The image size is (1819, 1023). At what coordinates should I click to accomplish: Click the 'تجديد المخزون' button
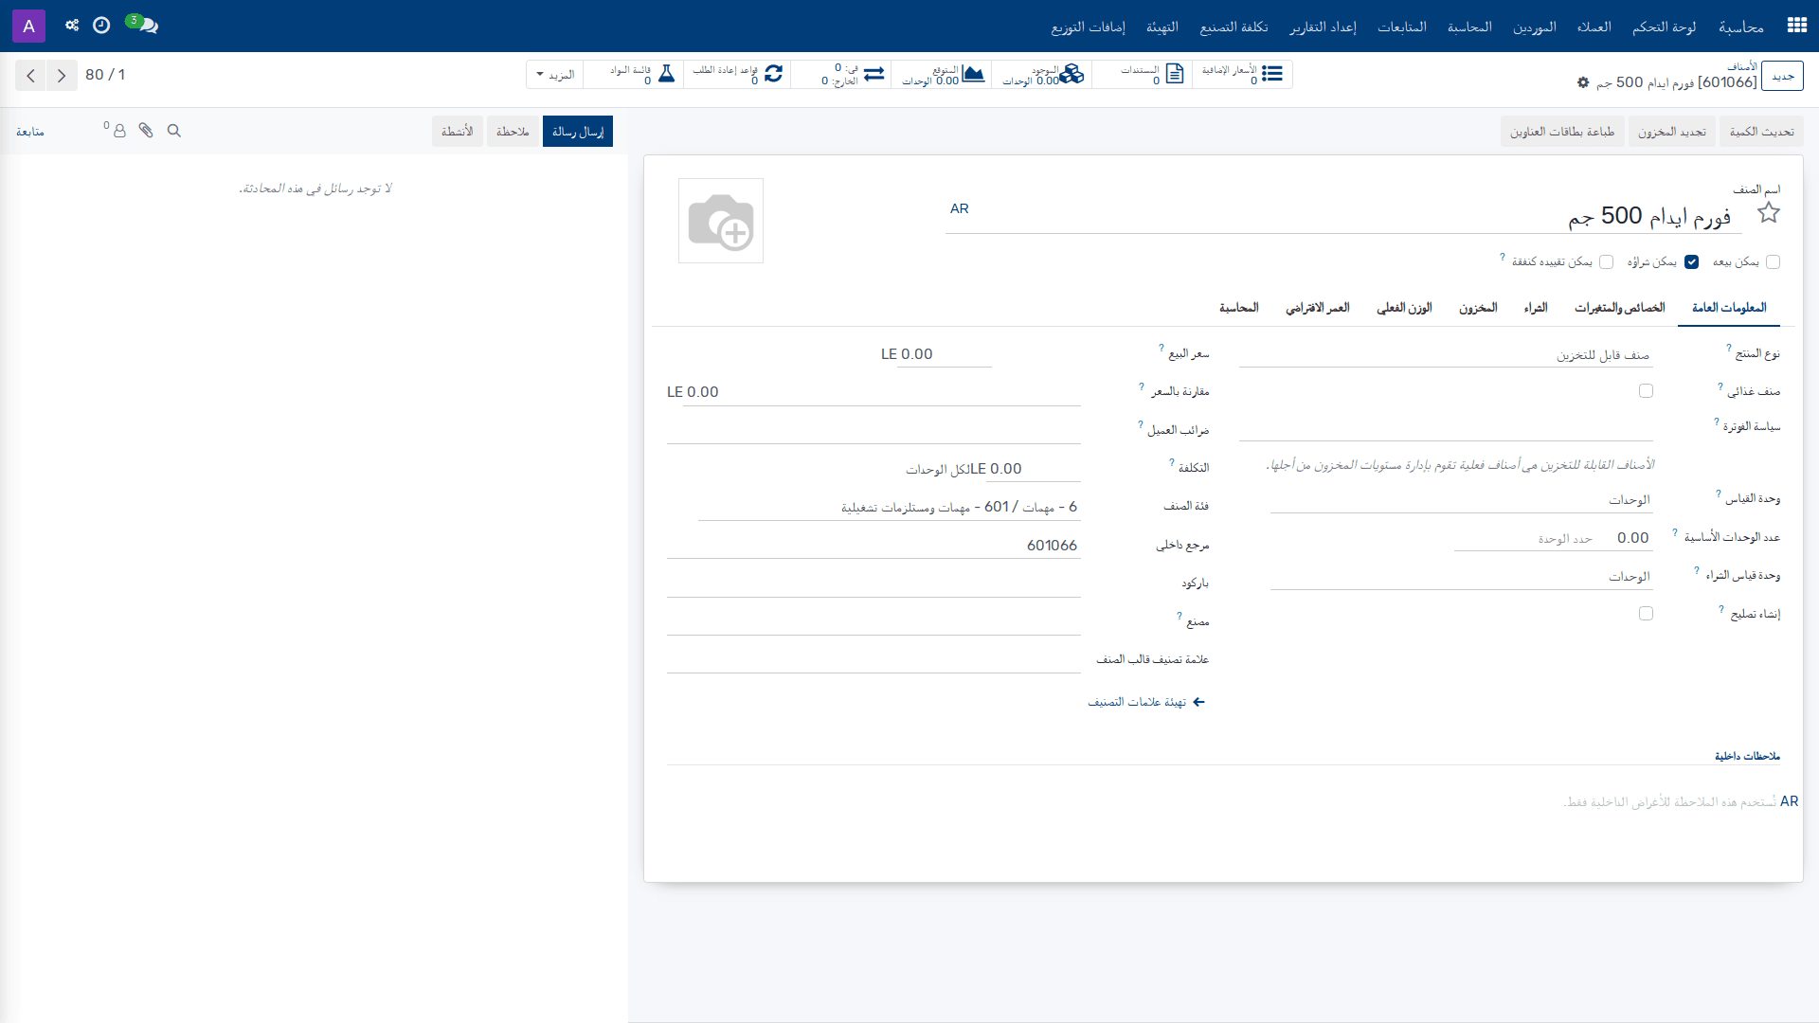(1672, 132)
